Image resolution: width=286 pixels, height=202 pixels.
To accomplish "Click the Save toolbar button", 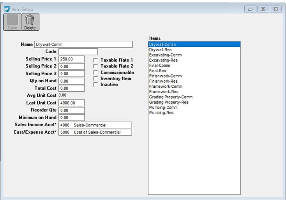I will [x=12, y=22].
